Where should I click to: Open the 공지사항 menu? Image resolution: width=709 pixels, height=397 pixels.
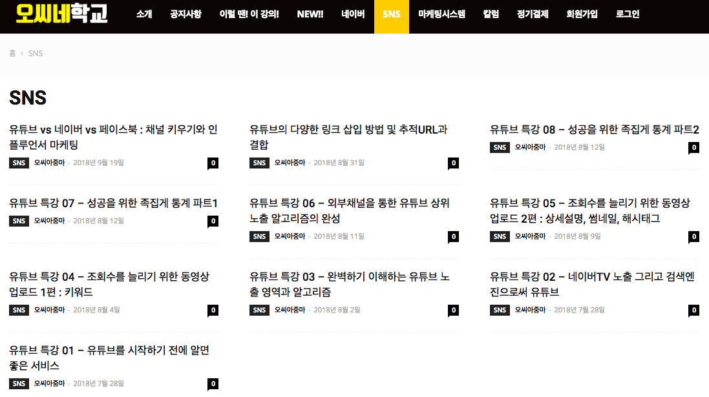[x=185, y=14]
